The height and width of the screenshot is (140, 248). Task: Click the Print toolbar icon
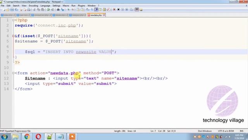pyautogui.click(x=29, y=10)
